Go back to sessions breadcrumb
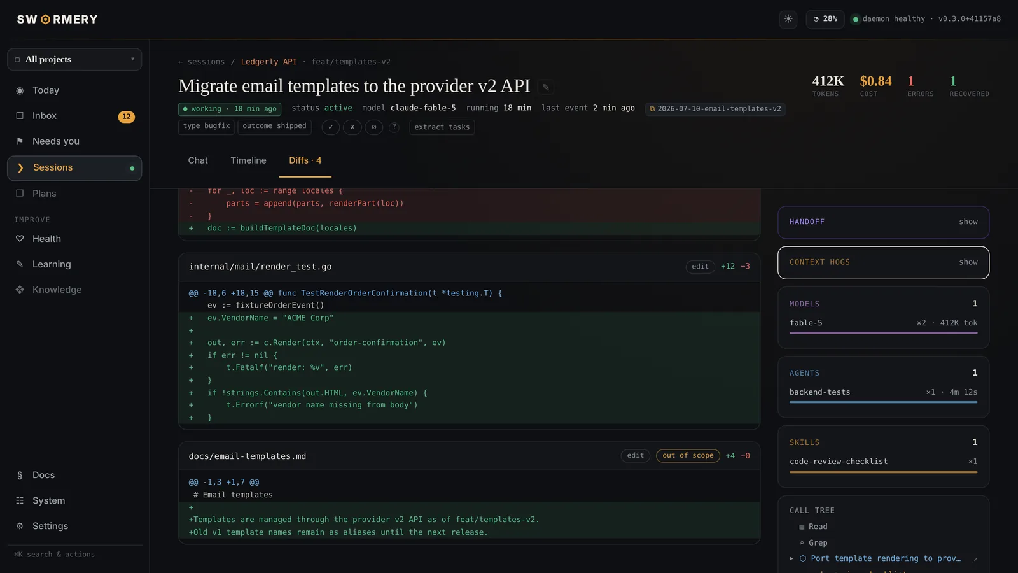The image size is (1018, 573). click(202, 62)
